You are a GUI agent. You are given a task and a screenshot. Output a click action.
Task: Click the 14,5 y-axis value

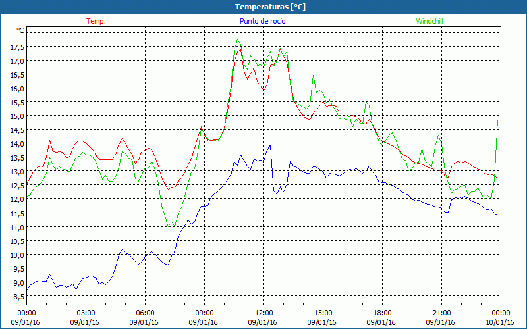point(17,130)
